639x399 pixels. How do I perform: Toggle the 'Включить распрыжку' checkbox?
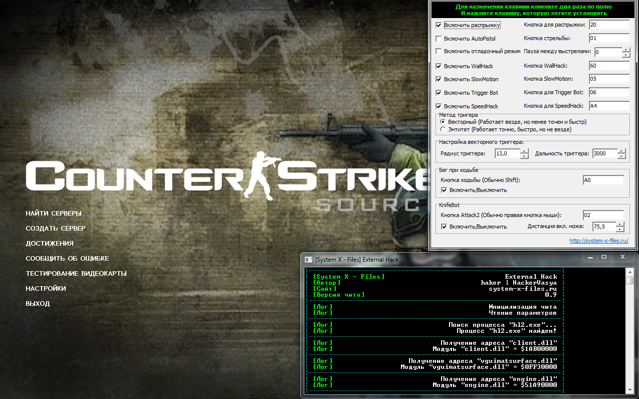coord(439,25)
